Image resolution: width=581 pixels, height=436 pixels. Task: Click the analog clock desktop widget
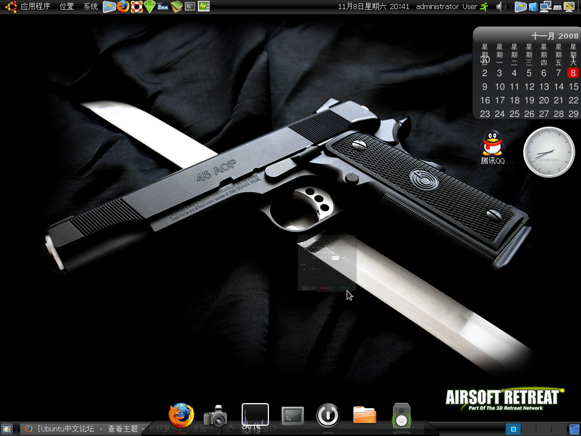pyautogui.click(x=549, y=152)
